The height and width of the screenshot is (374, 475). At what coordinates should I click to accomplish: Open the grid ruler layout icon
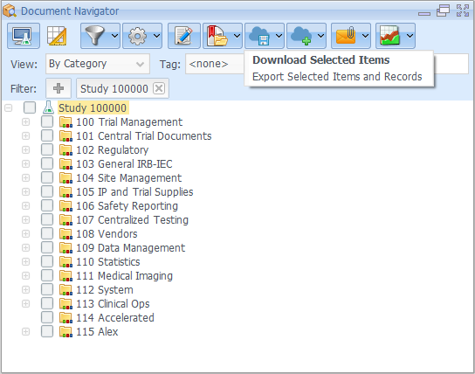pos(57,36)
